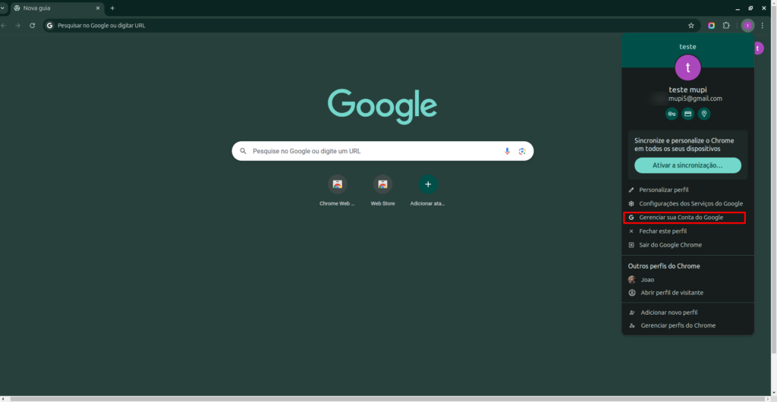Screen dimensions: 777x402
Task: Select Fechar este perfil
Action: [x=687, y=231]
